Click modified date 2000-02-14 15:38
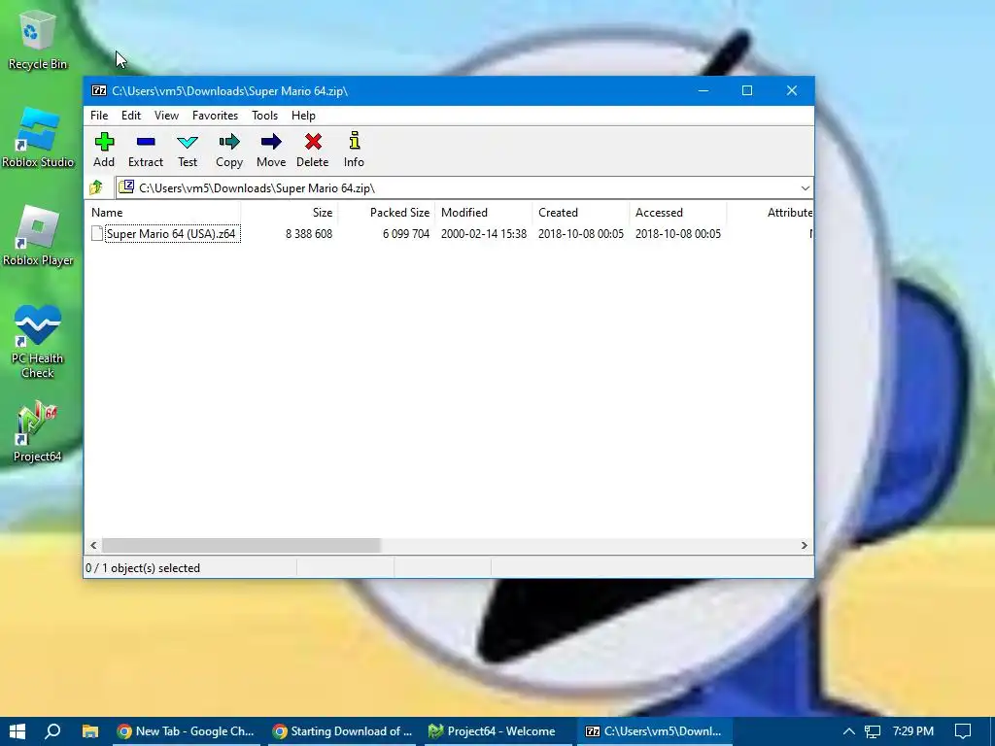The image size is (995, 746). coord(484,233)
